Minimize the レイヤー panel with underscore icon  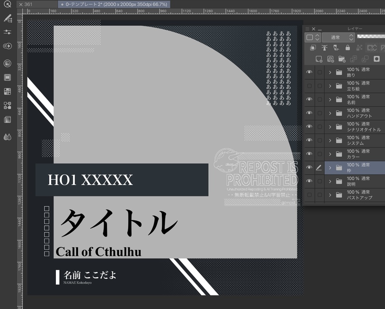pyautogui.click(x=319, y=29)
